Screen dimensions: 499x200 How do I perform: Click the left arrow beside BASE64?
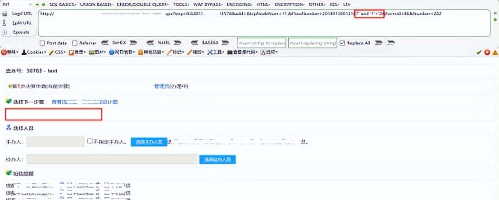(x=195, y=43)
